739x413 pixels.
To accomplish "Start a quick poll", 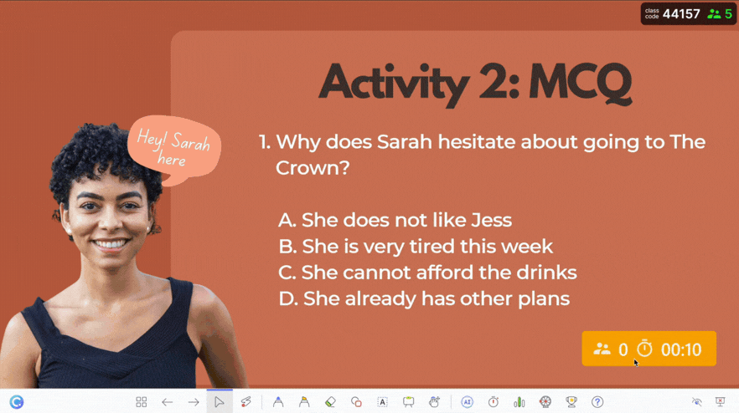I will tap(519, 402).
